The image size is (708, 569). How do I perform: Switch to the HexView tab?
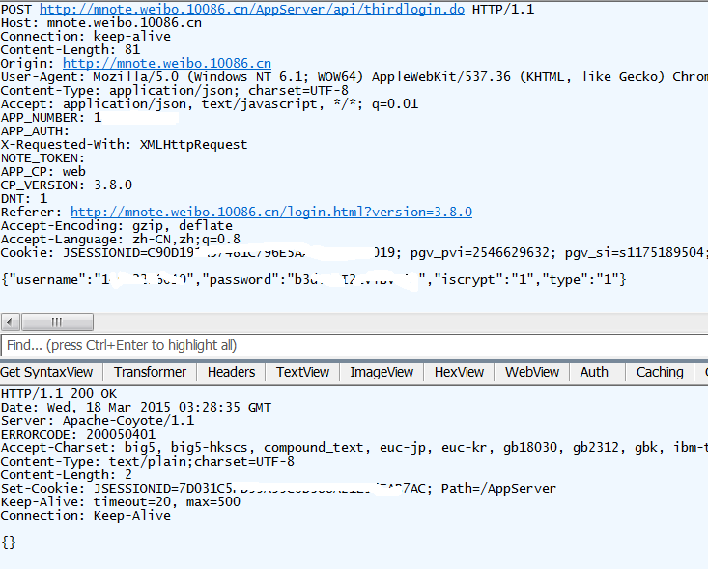[x=459, y=372]
